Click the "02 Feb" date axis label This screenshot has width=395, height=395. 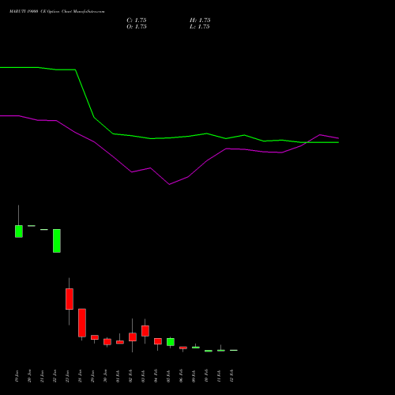(131, 376)
